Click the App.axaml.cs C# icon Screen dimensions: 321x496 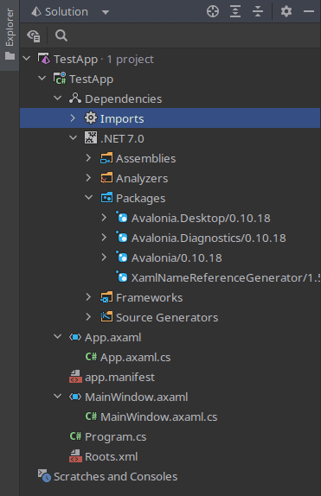91,357
